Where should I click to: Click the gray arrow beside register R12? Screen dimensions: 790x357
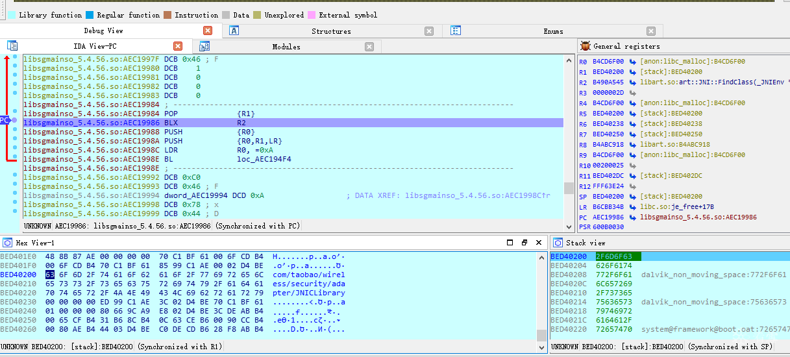point(632,186)
